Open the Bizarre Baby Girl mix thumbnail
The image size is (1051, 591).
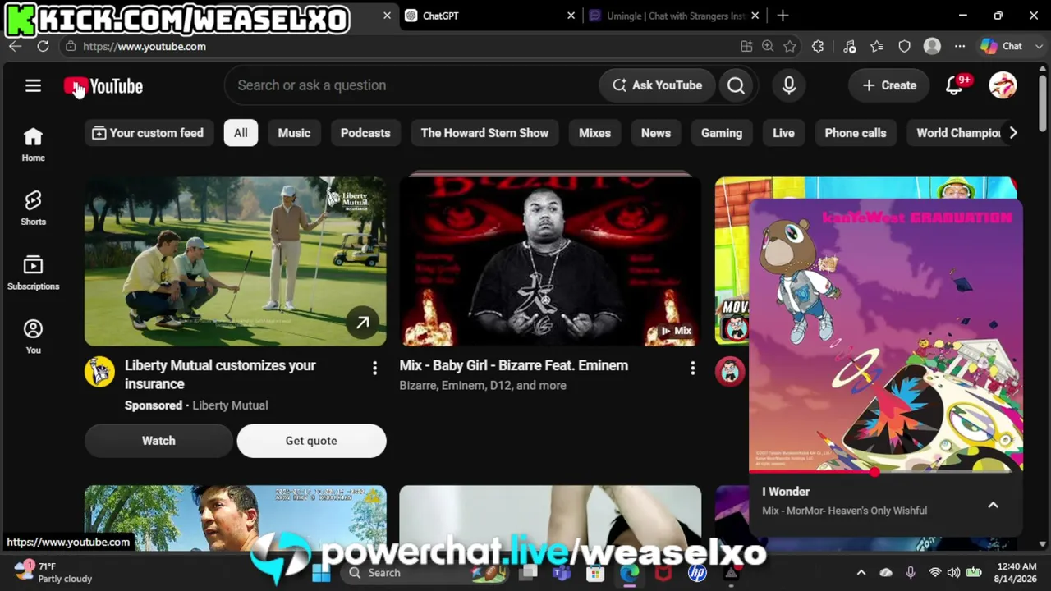tap(550, 261)
